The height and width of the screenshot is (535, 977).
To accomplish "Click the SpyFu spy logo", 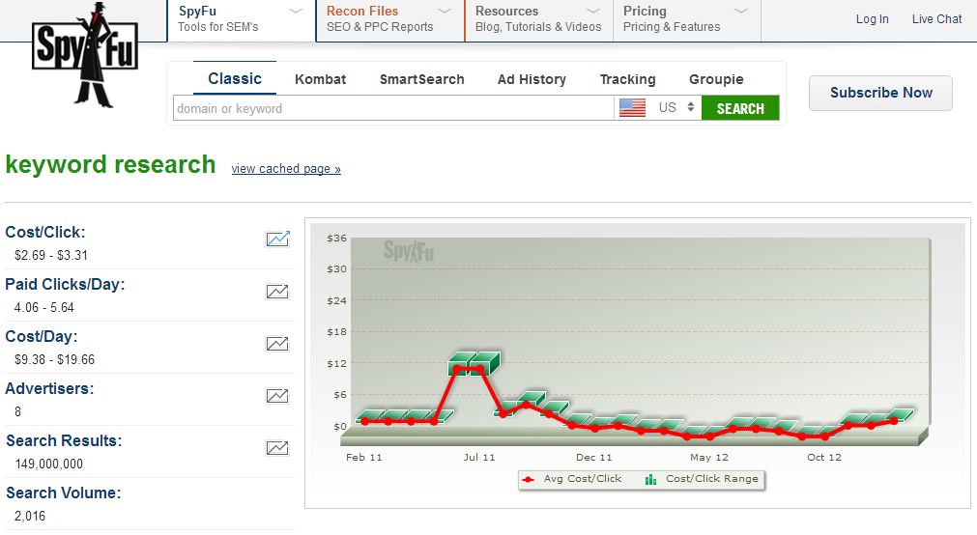I will tap(85, 55).
